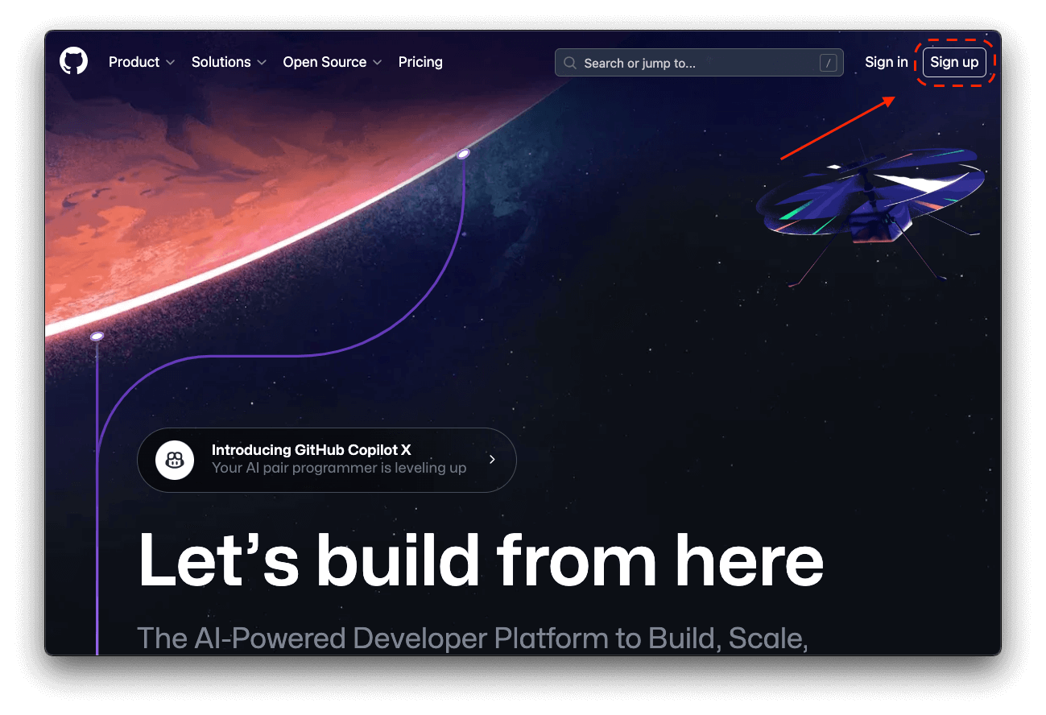Screen dimensions: 1046x715
Task: Click the Sign up button
Action: tap(954, 62)
